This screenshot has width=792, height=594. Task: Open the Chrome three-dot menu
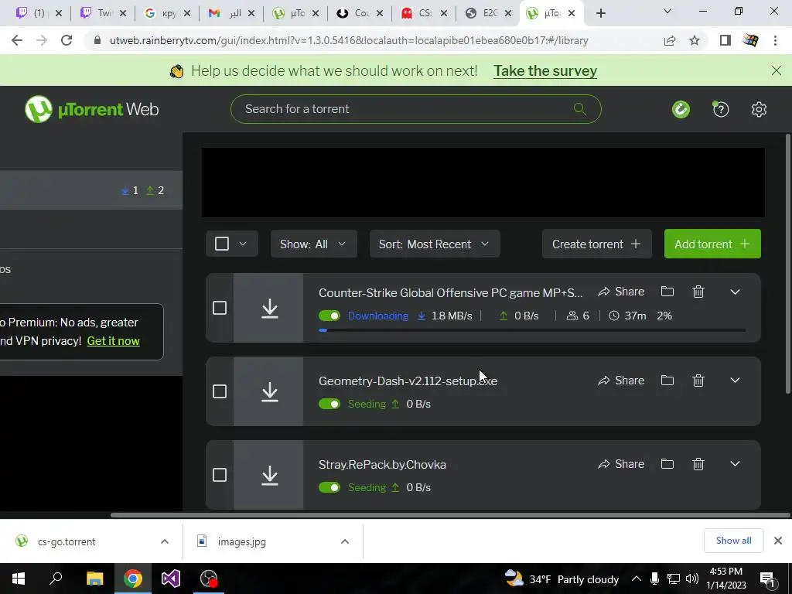[775, 40]
